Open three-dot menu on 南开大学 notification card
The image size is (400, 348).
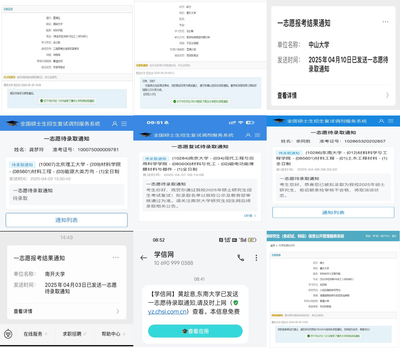[x=116, y=258]
